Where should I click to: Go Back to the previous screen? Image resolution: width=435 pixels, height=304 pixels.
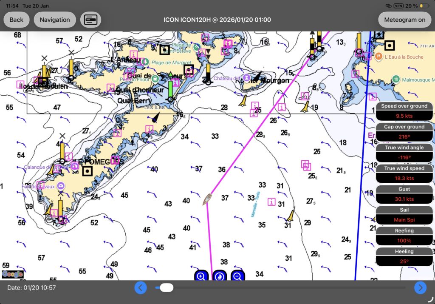point(16,19)
